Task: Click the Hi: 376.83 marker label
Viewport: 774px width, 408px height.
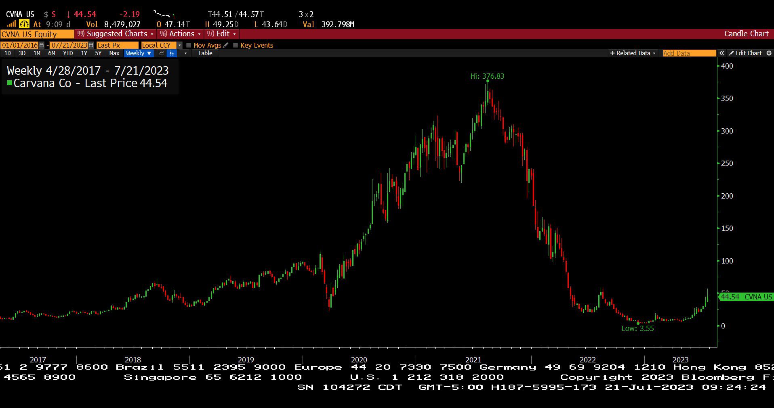Action: tap(487, 76)
